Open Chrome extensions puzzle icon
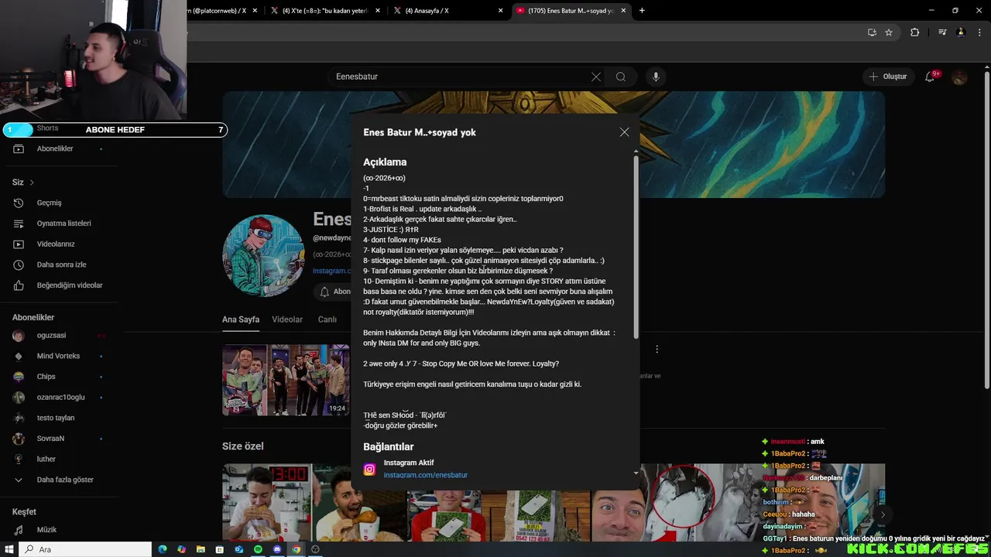The height and width of the screenshot is (557, 991). 914,32
